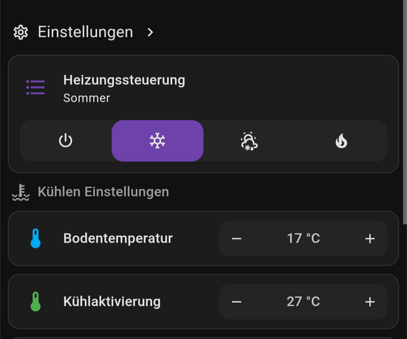Click the Kühlen Einstellungen section heading
Screen dimensions: 407x339
103,192
